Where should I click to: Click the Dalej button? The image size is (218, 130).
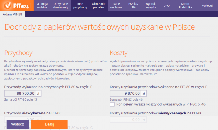49,124
